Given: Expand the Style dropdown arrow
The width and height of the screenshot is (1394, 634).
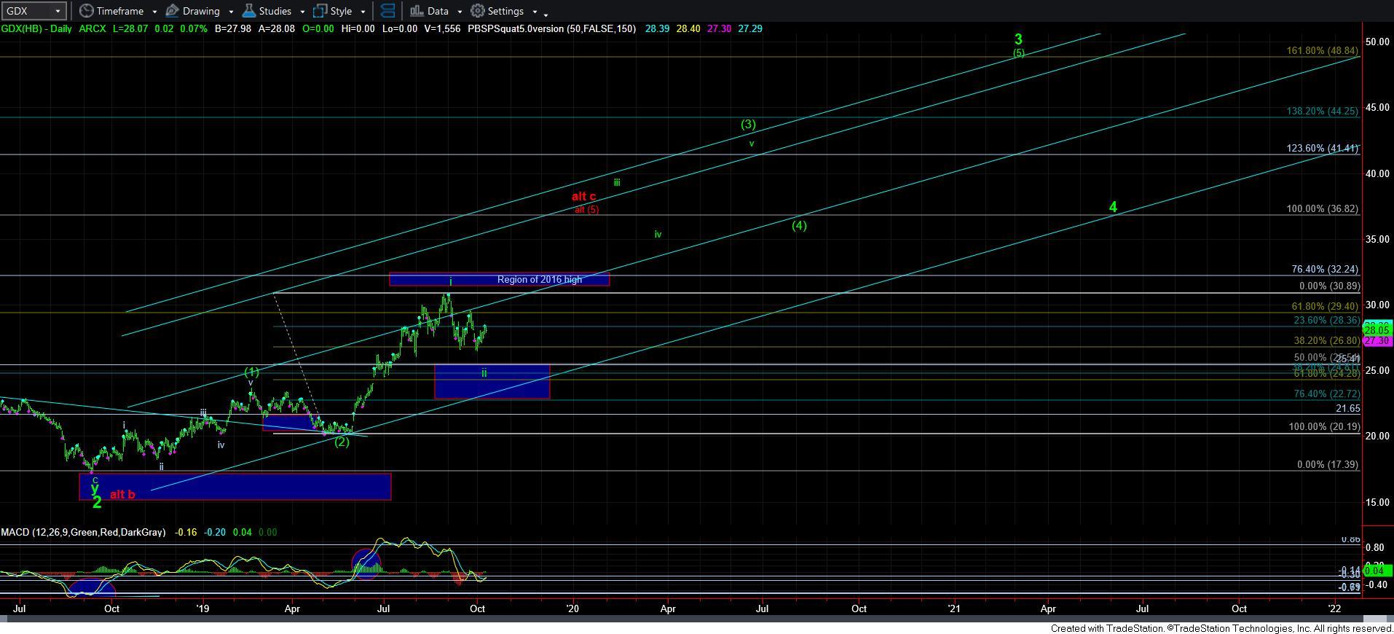Looking at the screenshot, I should [363, 12].
